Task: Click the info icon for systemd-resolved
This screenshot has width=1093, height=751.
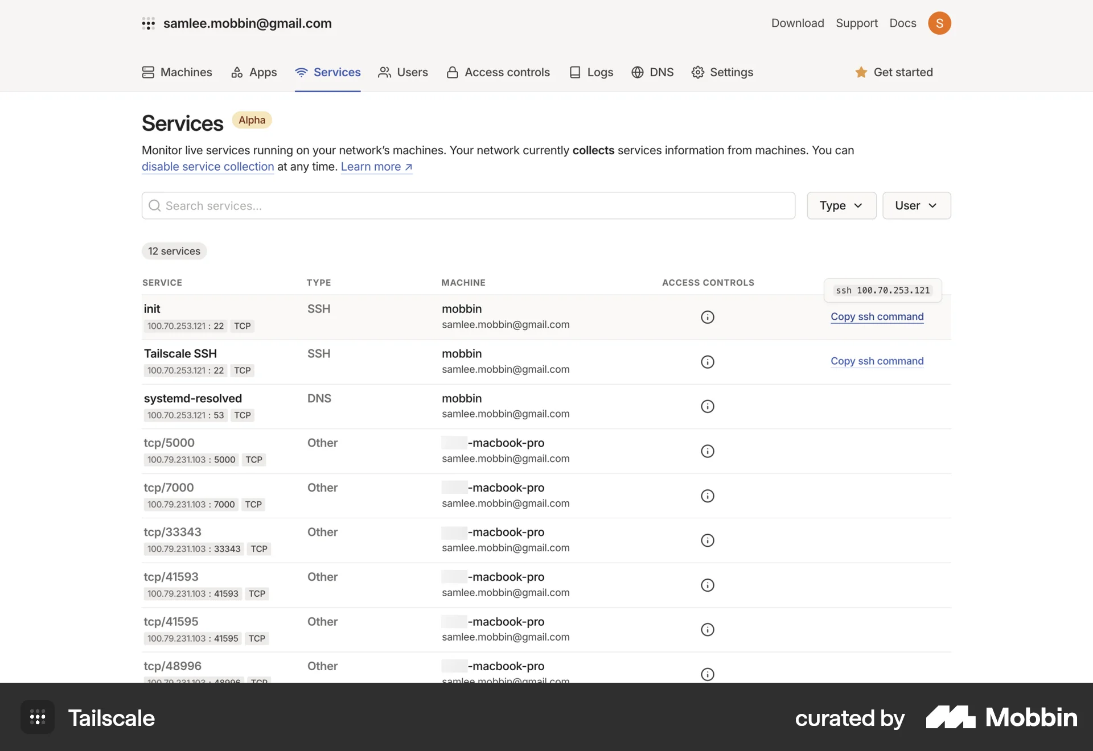Action: (707, 406)
